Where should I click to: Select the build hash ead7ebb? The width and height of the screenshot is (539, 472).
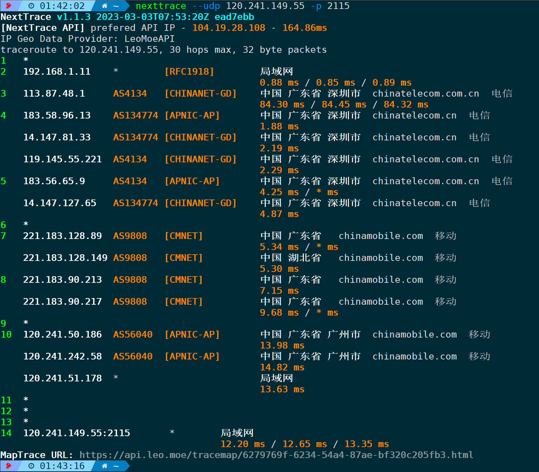[x=234, y=17]
